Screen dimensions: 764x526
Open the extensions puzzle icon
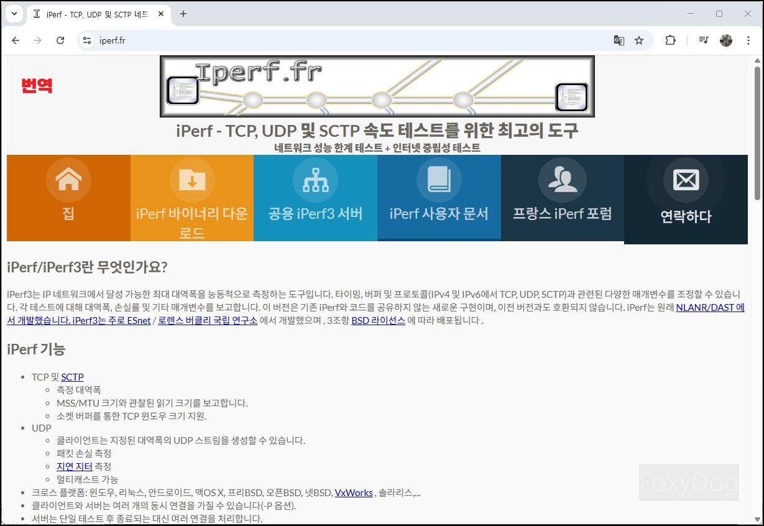[670, 40]
